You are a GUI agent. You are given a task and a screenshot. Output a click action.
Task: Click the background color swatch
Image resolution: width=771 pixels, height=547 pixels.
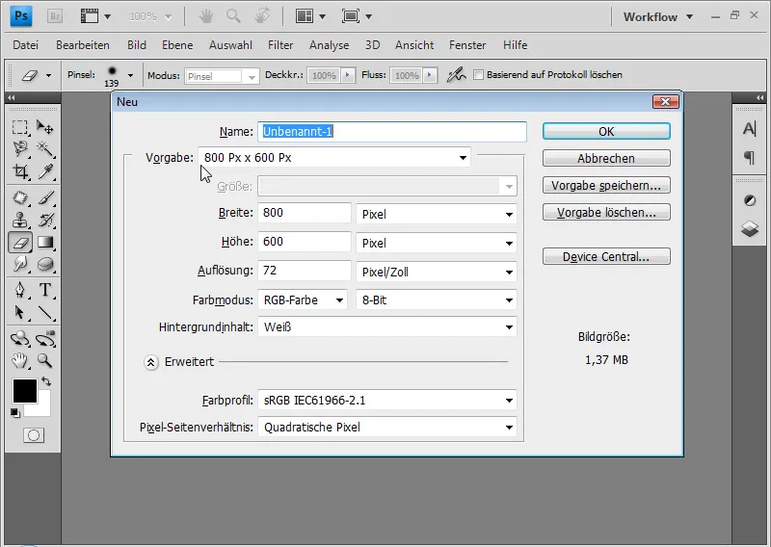[43, 409]
